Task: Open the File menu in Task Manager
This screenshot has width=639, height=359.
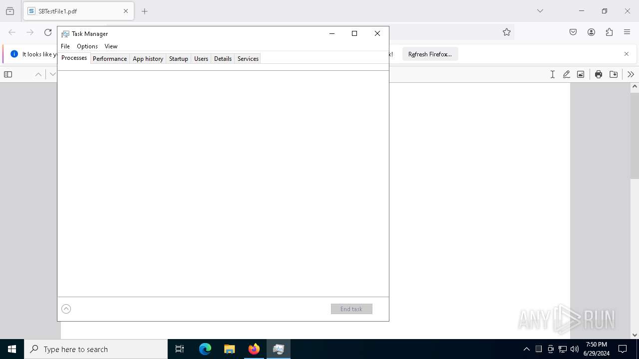Action: pos(65,46)
